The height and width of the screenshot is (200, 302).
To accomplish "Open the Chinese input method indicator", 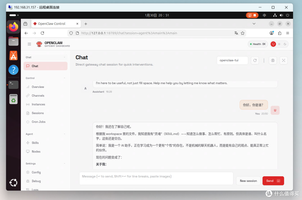I will [x=265, y=15].
